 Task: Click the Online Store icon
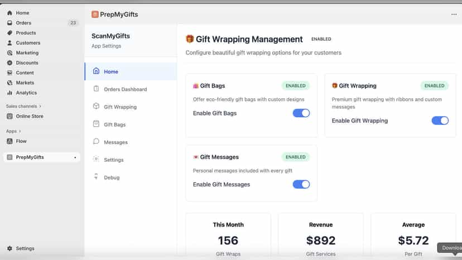click(9, 116)
